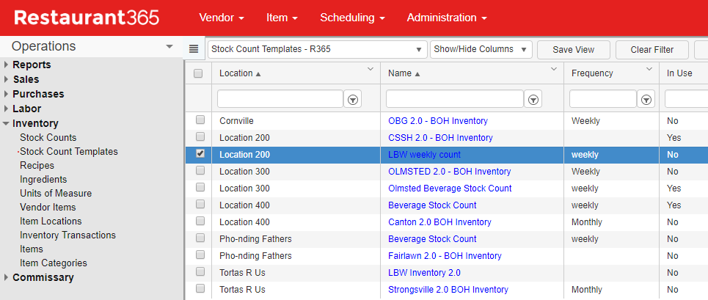Open the Scheduling menu
708x300 pixels.
[352, 18]
